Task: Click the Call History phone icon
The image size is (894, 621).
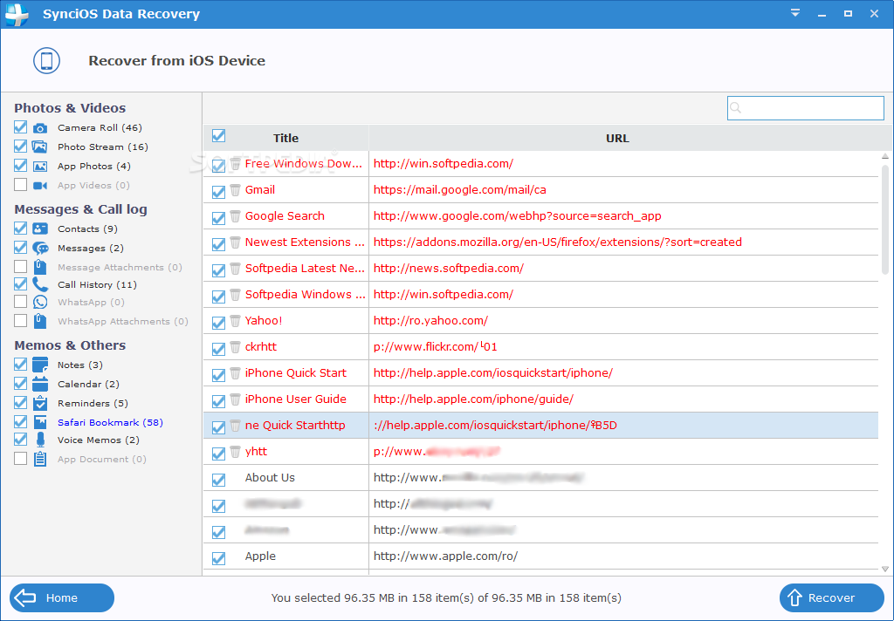Action: tap(40, 284)
